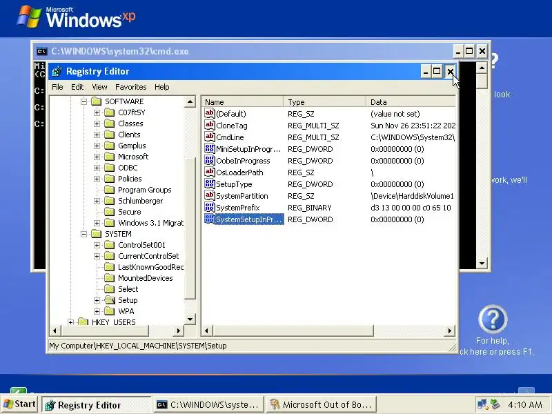
Task: Expand the ODBC key
Action: coord(97,168)
